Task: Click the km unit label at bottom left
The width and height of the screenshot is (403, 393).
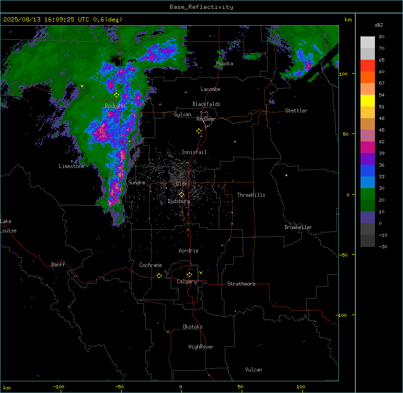Action: coord(7,387)
